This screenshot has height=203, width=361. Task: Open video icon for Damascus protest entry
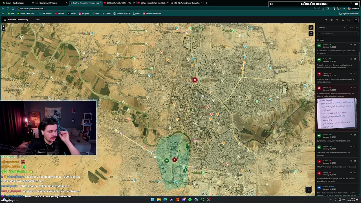point(351,45)
